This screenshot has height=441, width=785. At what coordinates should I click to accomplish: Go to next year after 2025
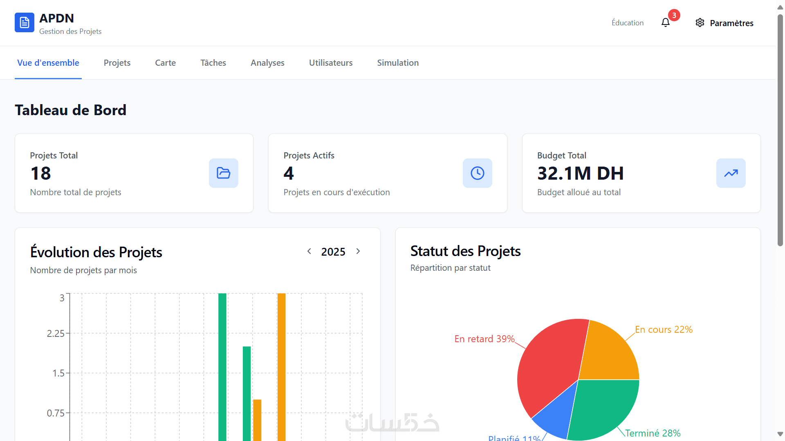pos(358,252)
